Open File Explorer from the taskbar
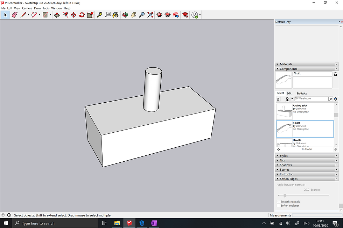 point(117,223)
